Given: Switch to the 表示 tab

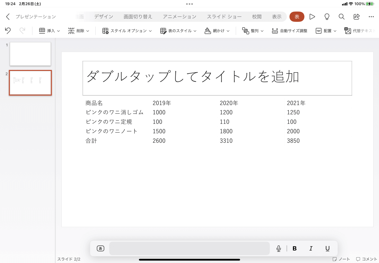Looking at the screenshot, I should 277,17.
